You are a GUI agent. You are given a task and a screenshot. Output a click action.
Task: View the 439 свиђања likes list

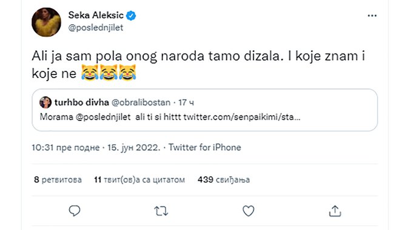click(x=224, y=180)
